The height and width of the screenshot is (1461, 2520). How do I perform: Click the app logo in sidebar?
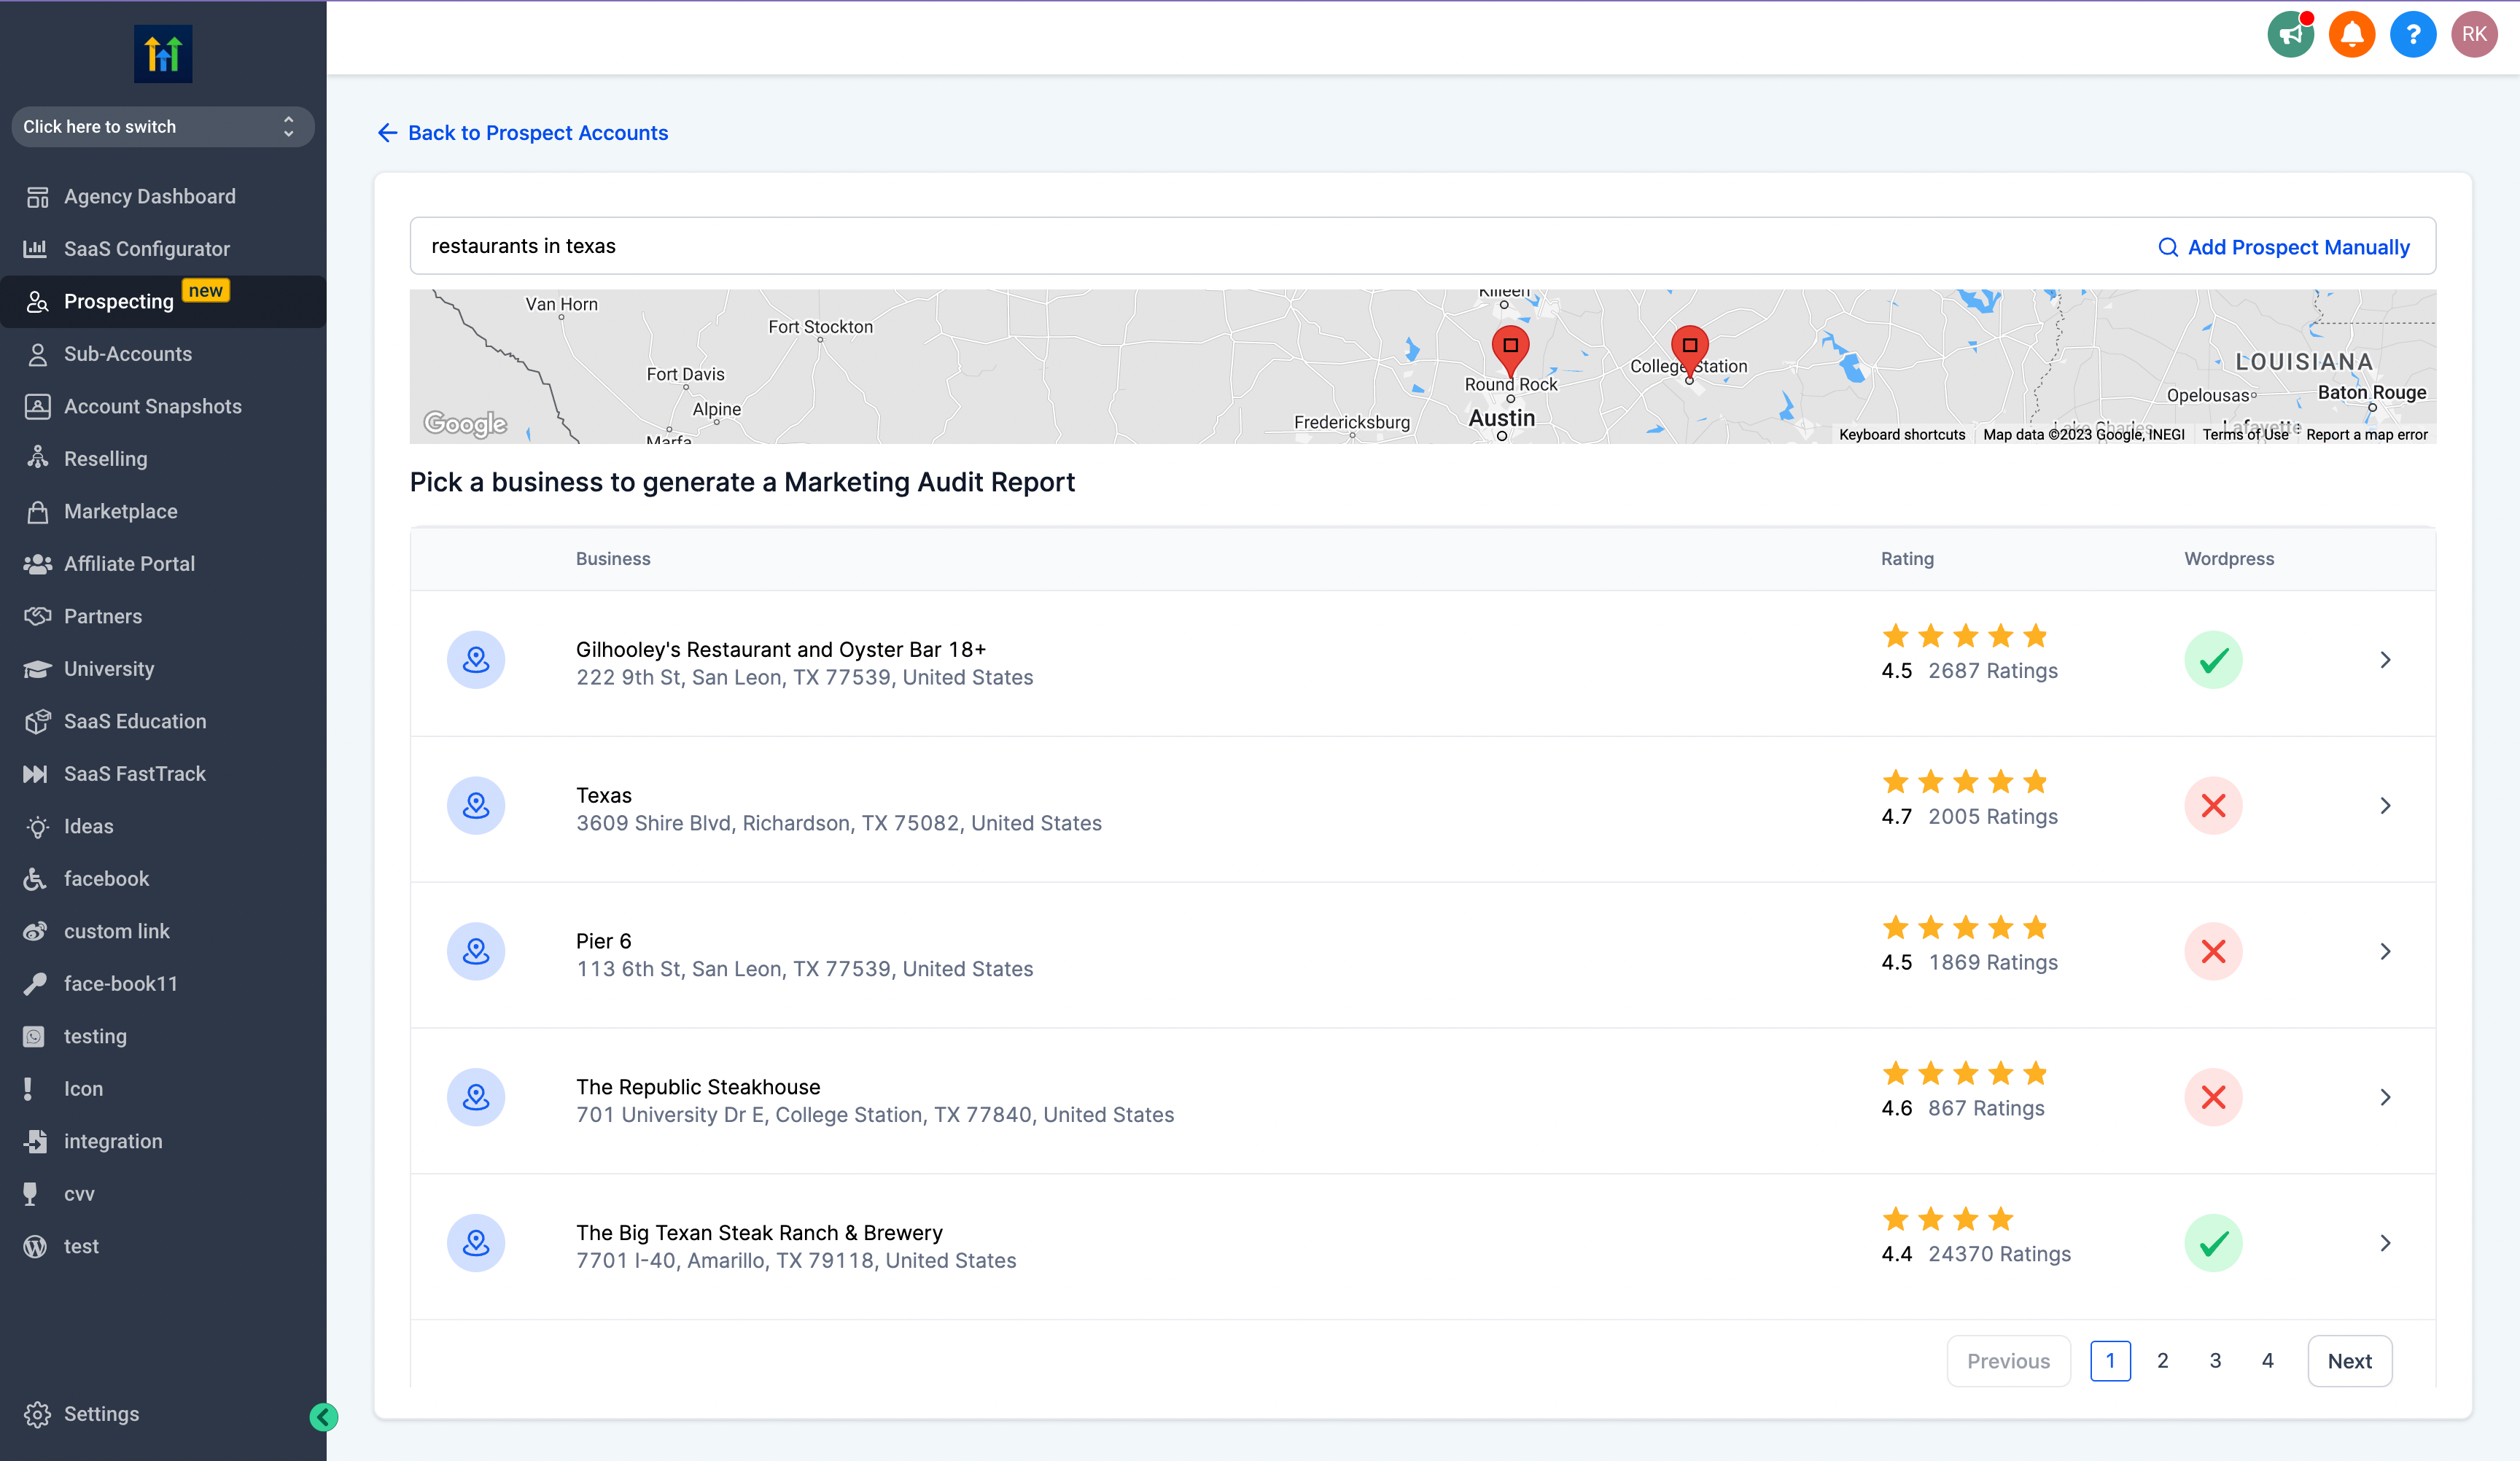163,54
